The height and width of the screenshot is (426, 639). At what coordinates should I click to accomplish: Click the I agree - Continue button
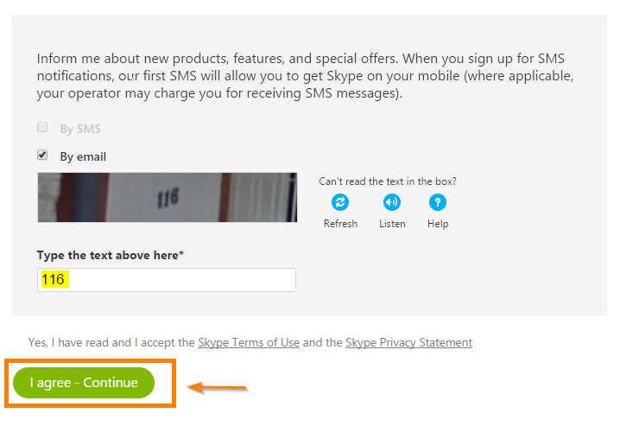click(84, 383)
